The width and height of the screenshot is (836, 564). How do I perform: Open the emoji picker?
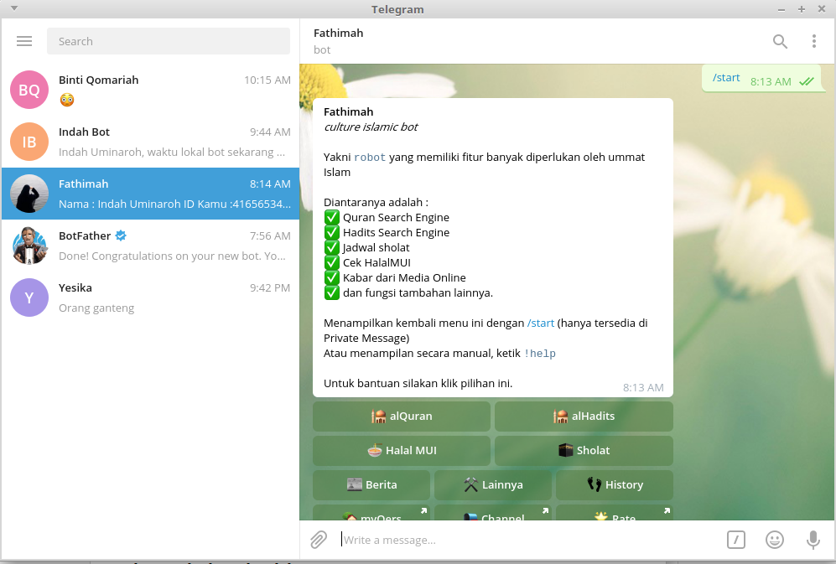(774, 540)
